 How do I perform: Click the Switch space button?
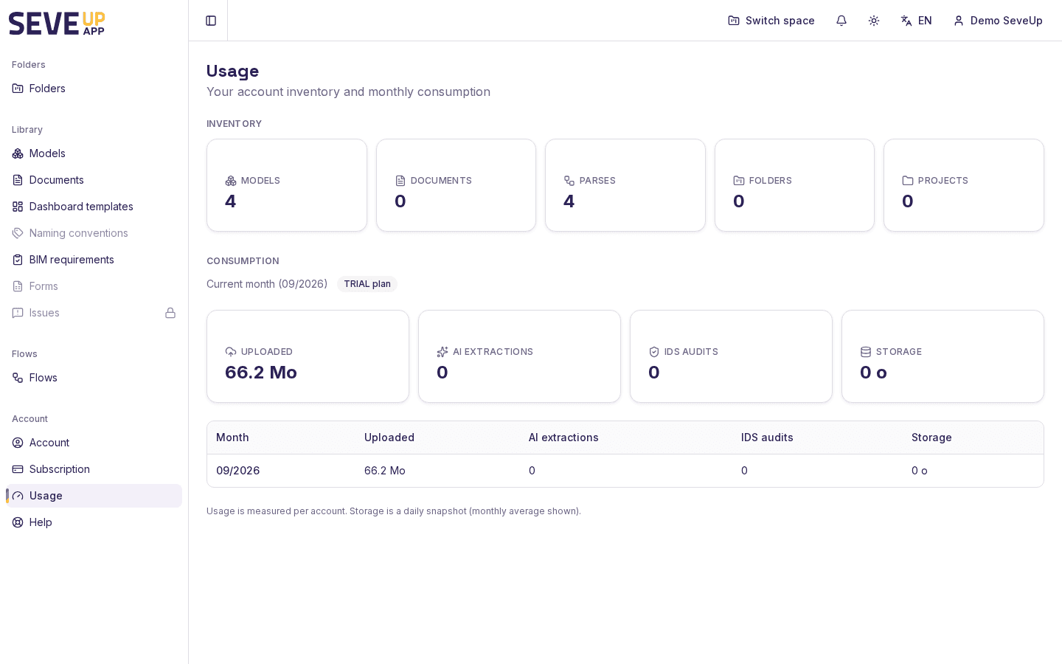pyautogui.click(x=771, y=21)
